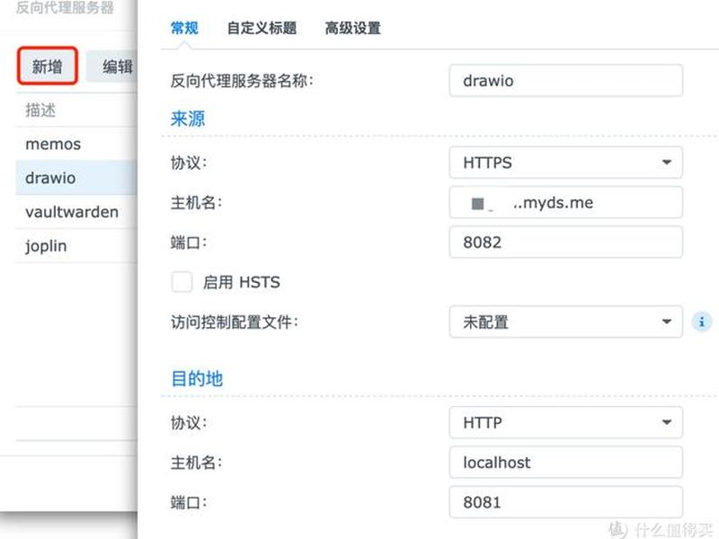719x539 pixels.
Task: Select the memos row in list
Action: [76, 144]
